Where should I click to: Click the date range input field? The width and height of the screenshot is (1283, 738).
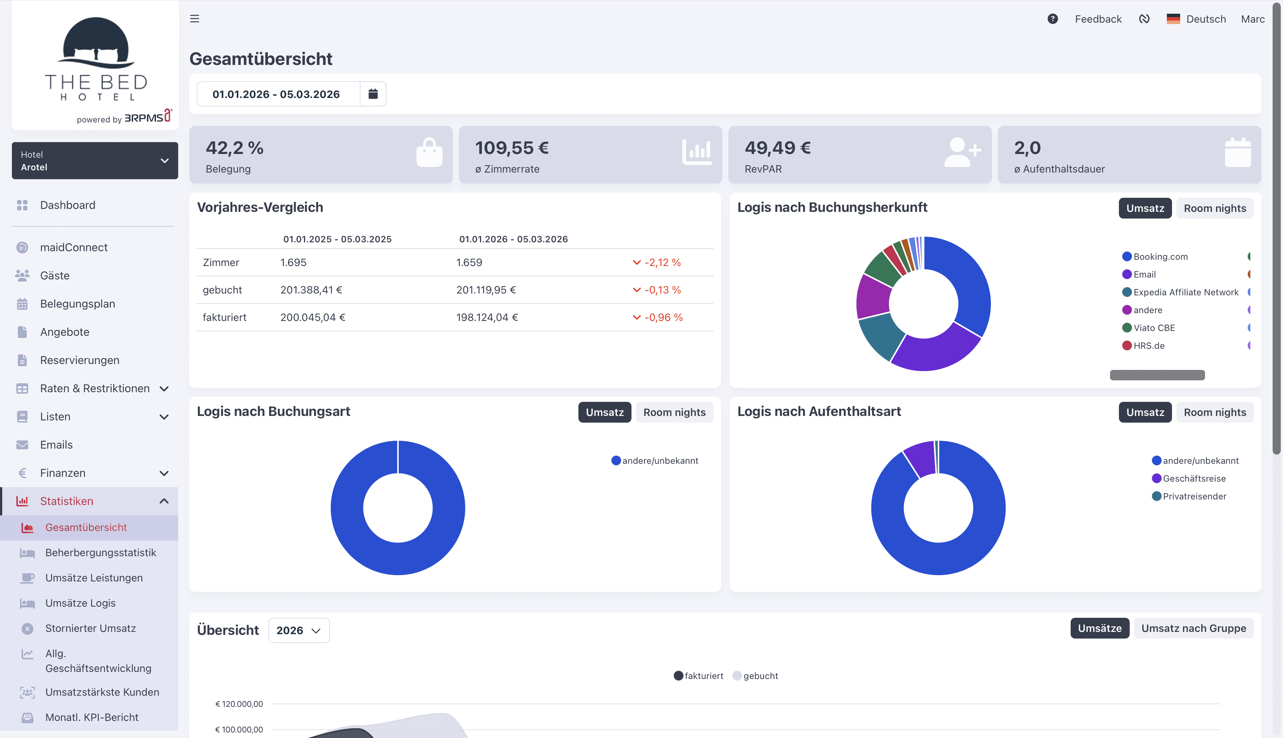276,94
